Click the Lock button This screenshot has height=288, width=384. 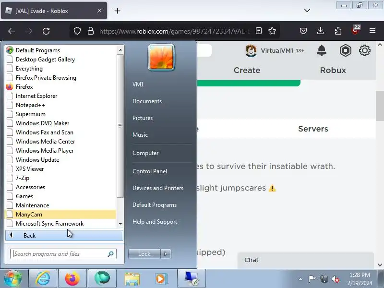(x=144, y=254)
